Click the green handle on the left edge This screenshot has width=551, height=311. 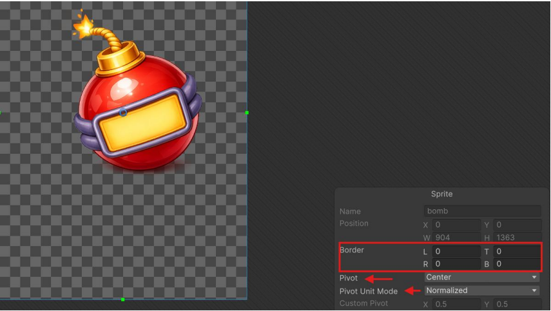tap(1, 113)
